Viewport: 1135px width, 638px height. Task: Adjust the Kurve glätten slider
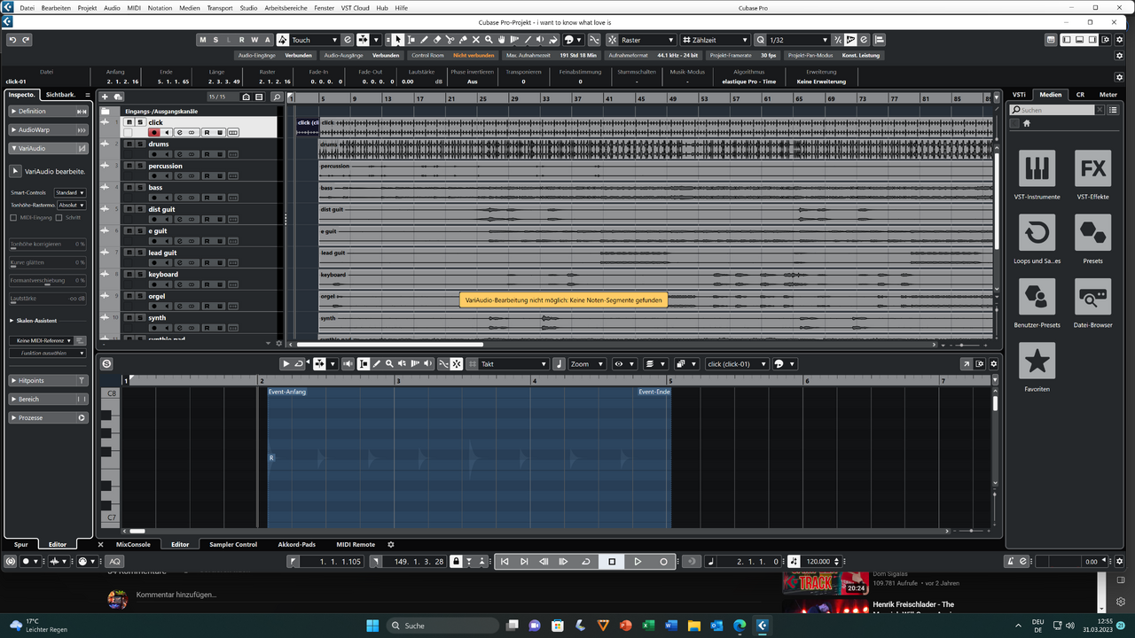pos(47,262)
